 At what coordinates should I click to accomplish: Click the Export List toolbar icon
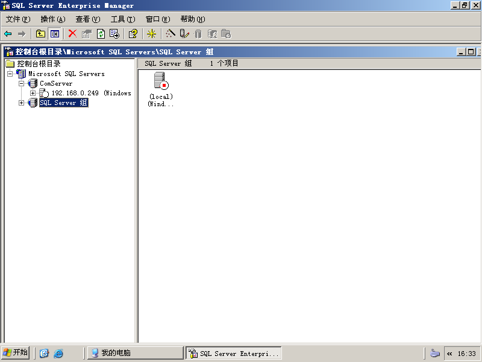tap(114, 34)
